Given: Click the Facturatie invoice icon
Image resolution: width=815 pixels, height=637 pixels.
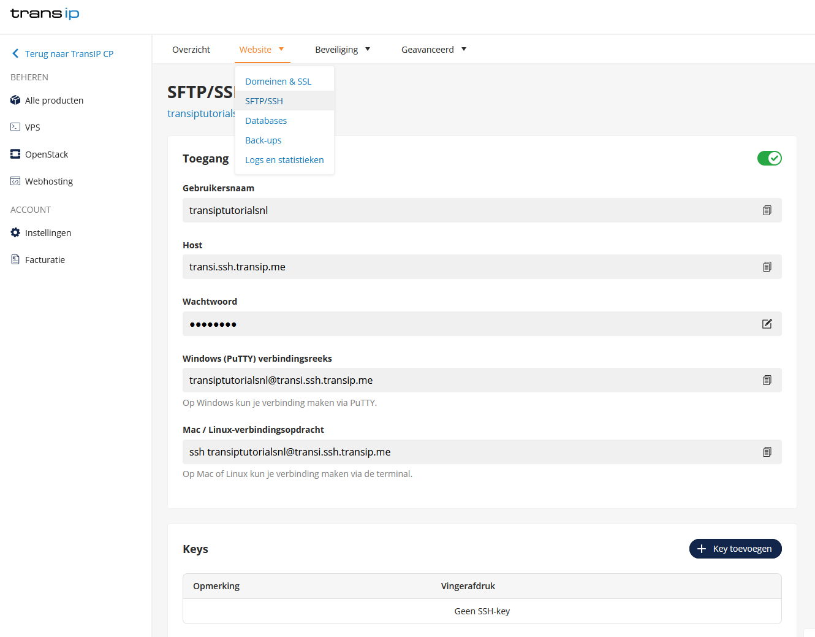Looking at the screenshot, I should (15, 259).
